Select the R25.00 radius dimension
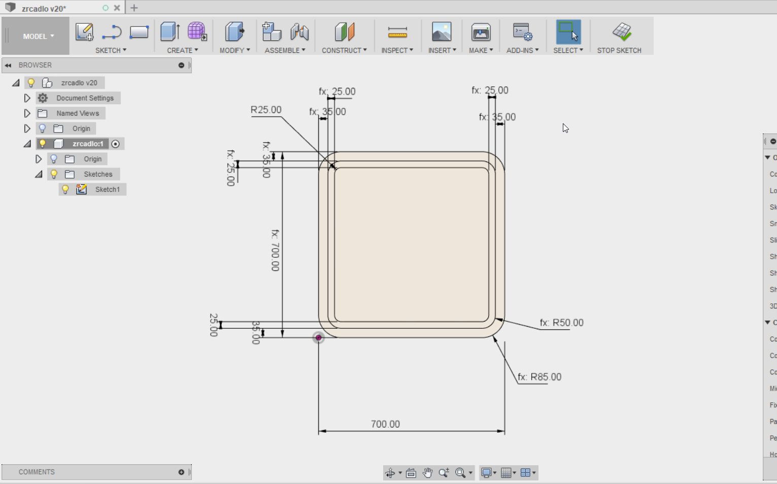This screenshot has height=484, width=777. click(266, 110)
